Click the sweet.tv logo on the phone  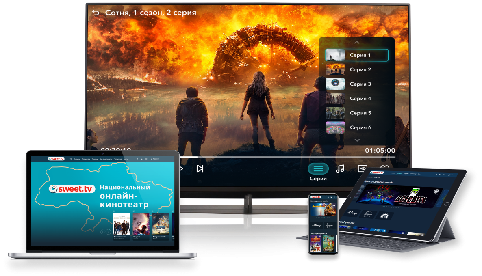[315, 197]
